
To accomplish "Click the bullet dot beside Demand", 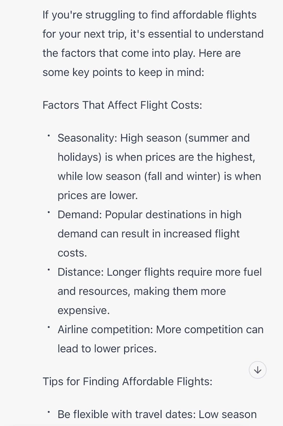I will pos(49,212).
